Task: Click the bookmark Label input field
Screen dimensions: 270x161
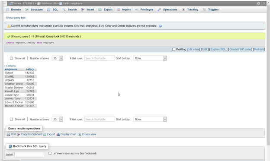Action: (x=29, y=155)
